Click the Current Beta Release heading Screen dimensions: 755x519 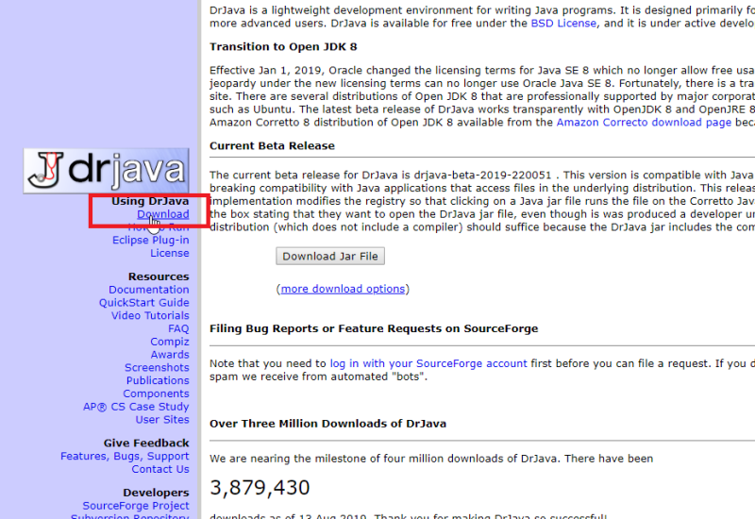click(x=272, y=146)
